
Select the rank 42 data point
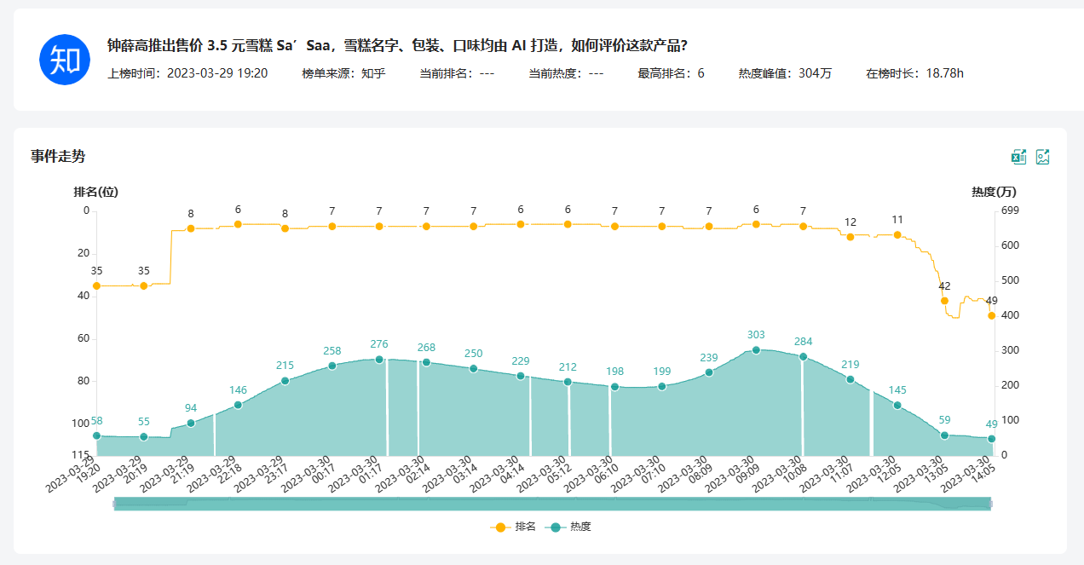coord(944,301)
